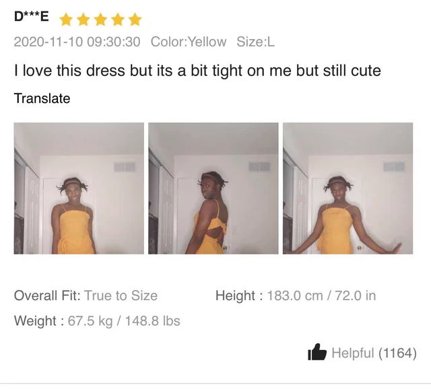Open the first review photo
The height and width of the screenshot is (389, 431).
[79, 188]
